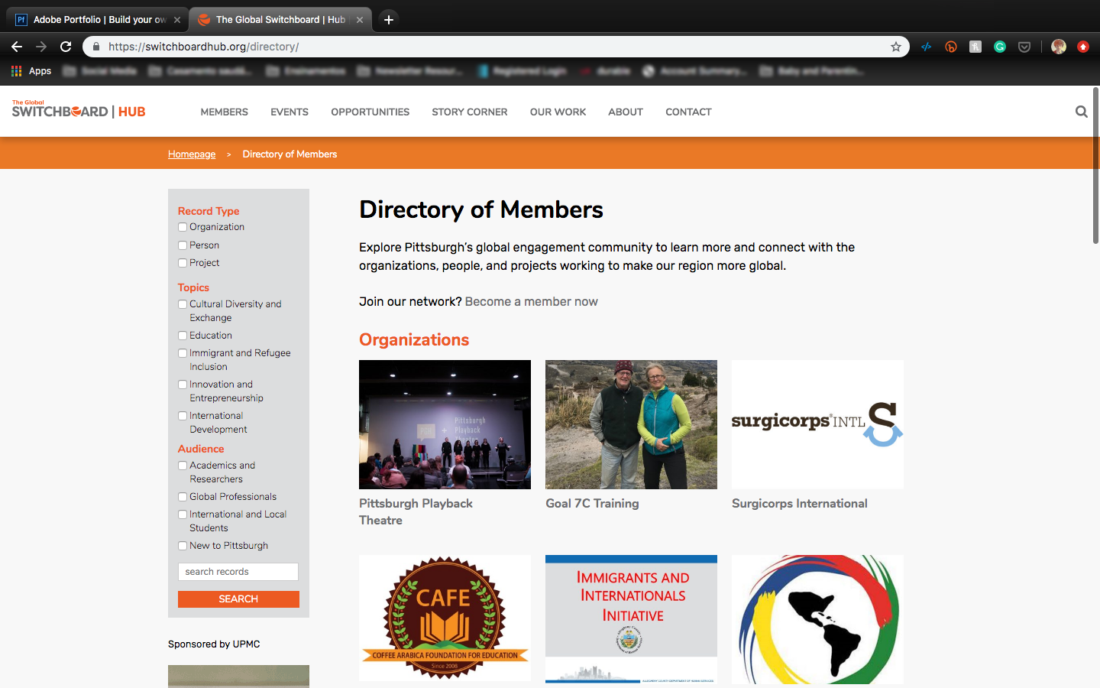Open the Americas map logo image
The width and height of the screenshot is (1100, 688).
pyautogui.click(x=817, y=619)
